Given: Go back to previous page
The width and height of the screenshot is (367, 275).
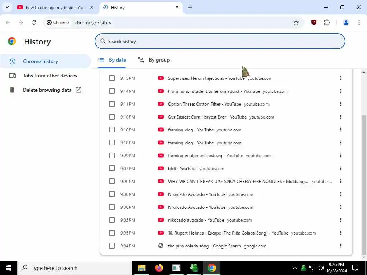Looking at the screenshot, I should coord(8,23).
